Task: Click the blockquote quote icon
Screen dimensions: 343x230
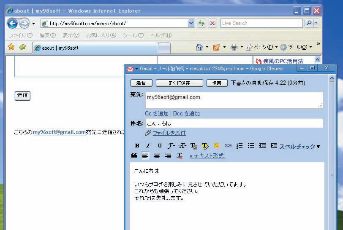Action: point(134,155)
